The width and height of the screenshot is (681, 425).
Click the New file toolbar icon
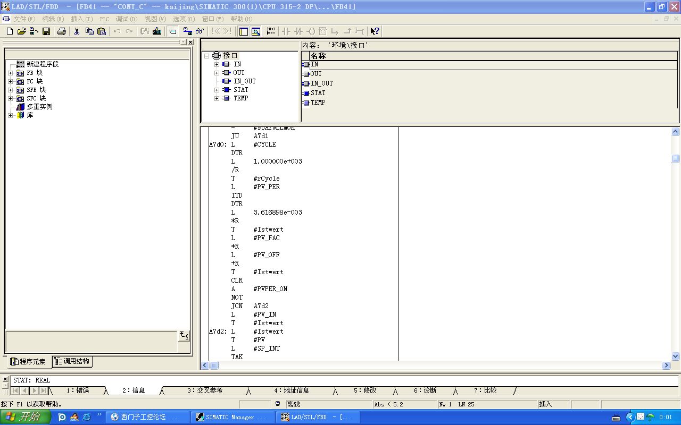point(10,31)
